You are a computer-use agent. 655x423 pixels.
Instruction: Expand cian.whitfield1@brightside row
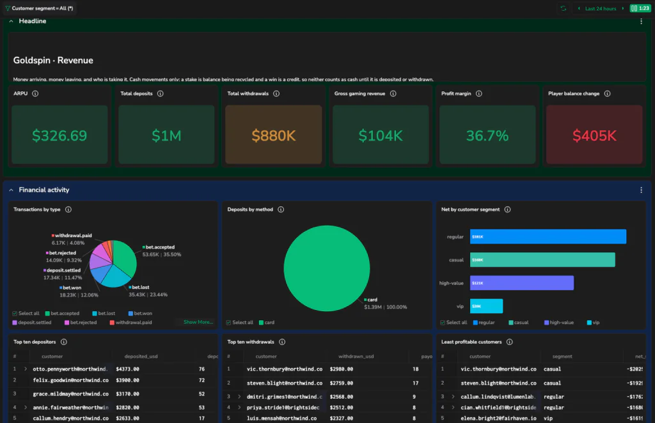point(454,407)
